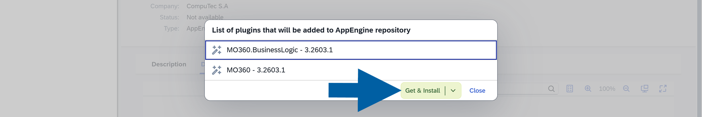Expand the Get & Install dropdown arrow
The width and height of the screenshot is (702, 117).
453,91
